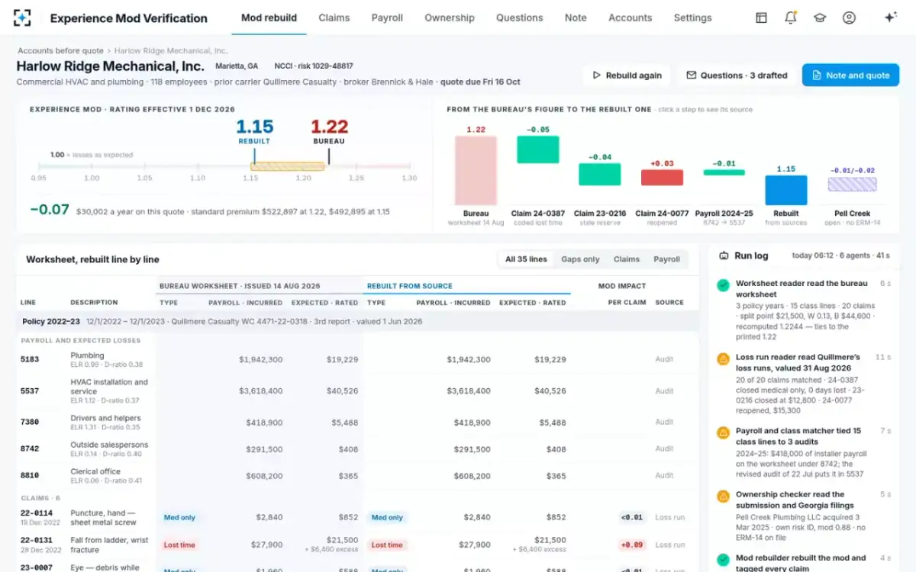The height and width of the screenshot is (572, 916).
Task: Show All 35 lines in worksheet filter
Action: point(526,259)
